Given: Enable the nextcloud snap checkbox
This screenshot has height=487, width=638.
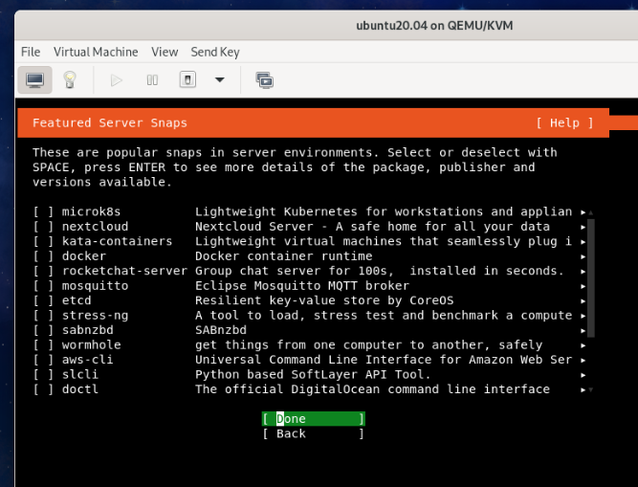Looking at the screenshot, I should (x=43, y=227).
